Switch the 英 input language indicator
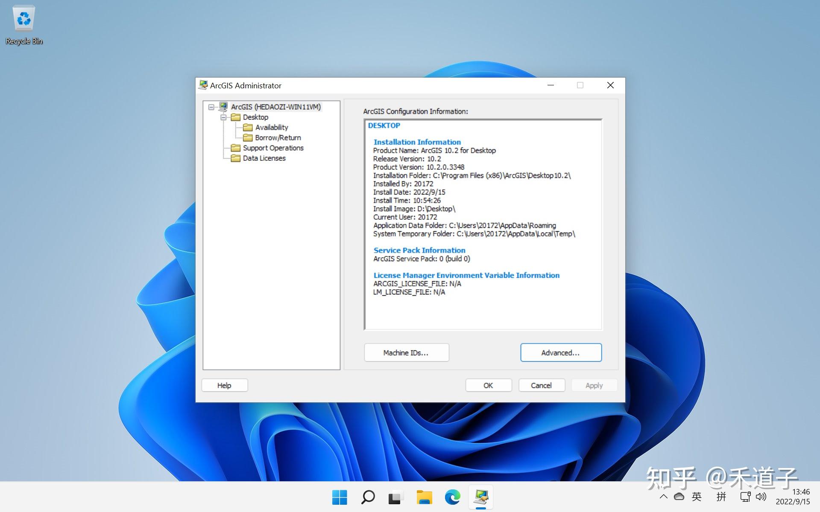Viewport: 820px width, 512px height. point(697,497)
